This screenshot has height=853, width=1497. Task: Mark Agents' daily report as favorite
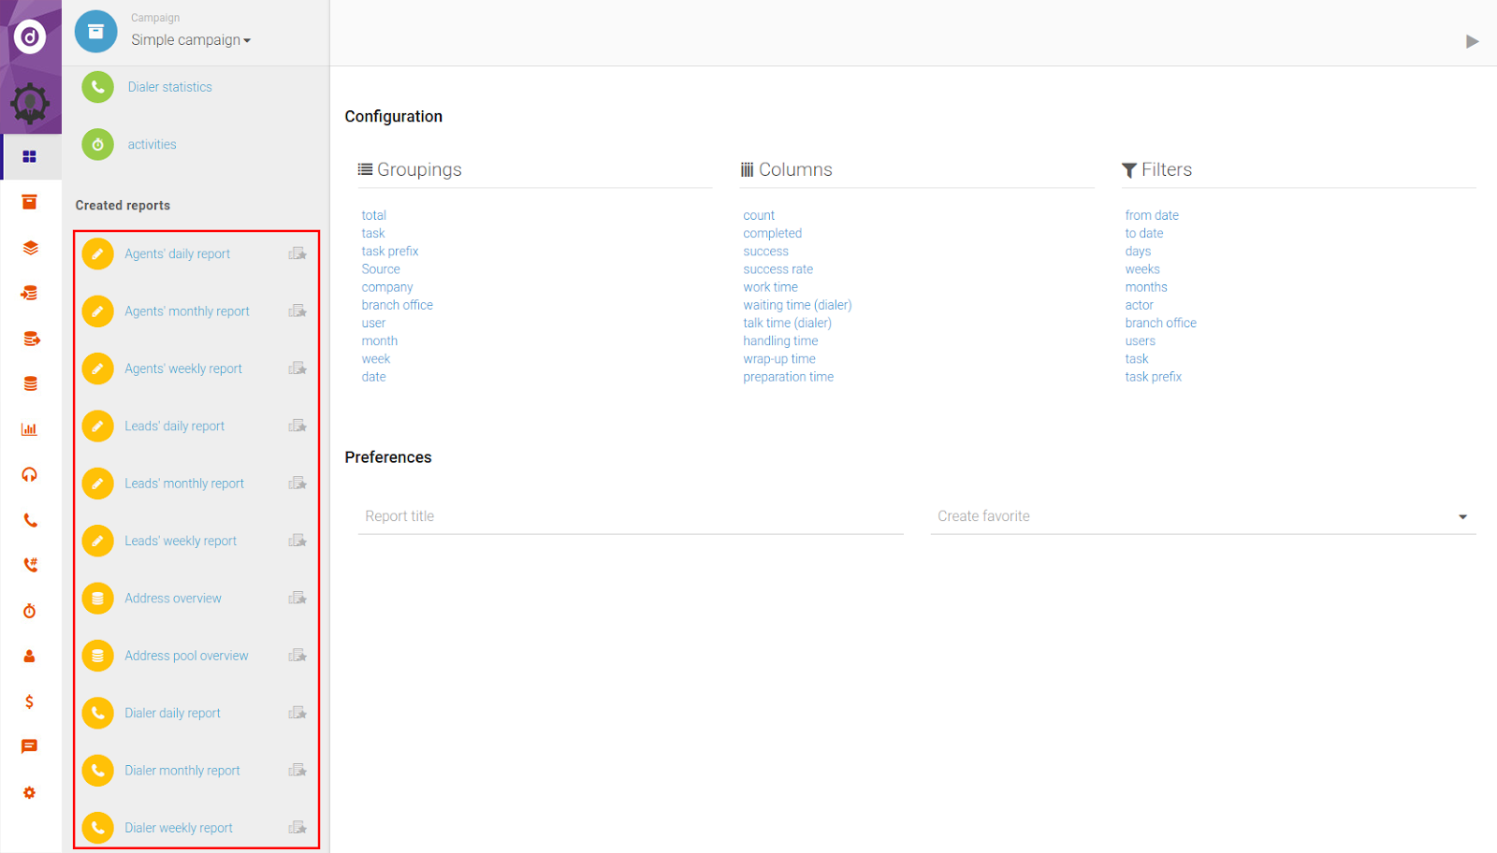pos(297,253)
